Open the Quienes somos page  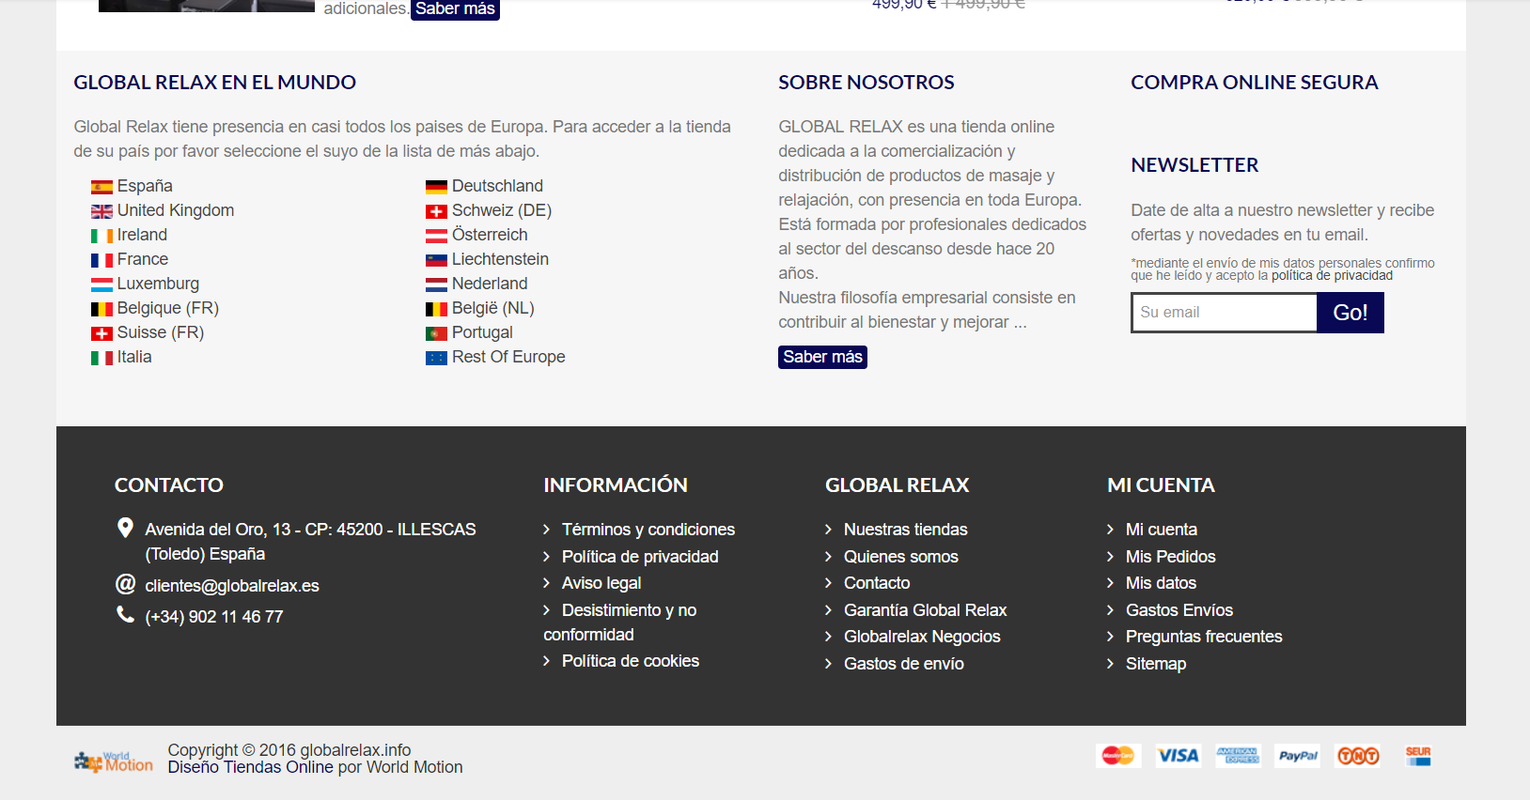[901, 557]
